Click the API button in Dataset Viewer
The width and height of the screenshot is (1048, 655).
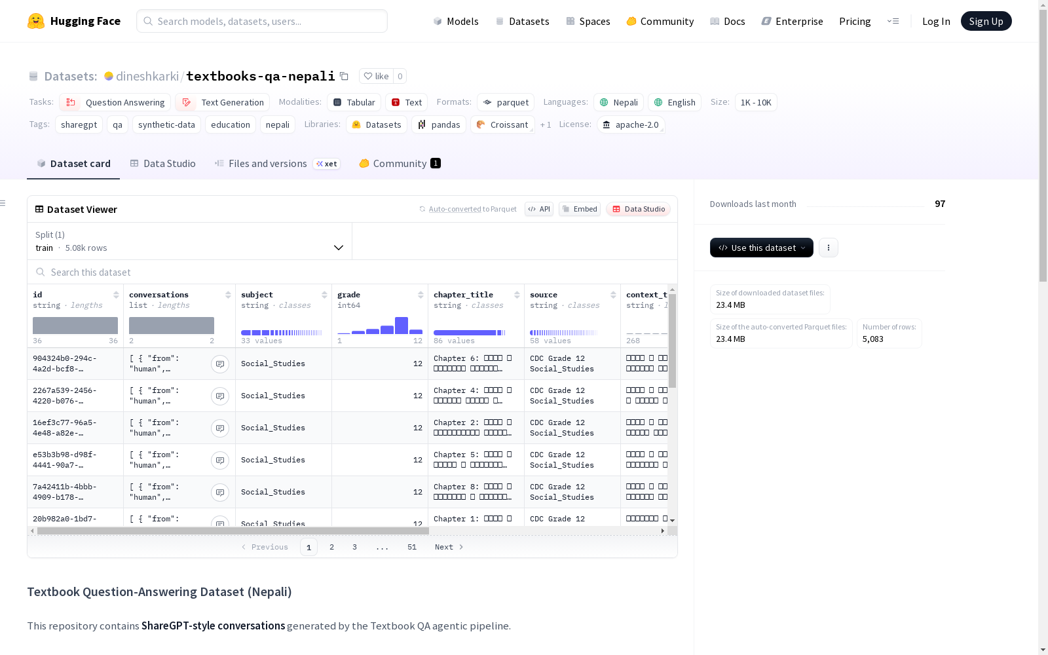539,209
